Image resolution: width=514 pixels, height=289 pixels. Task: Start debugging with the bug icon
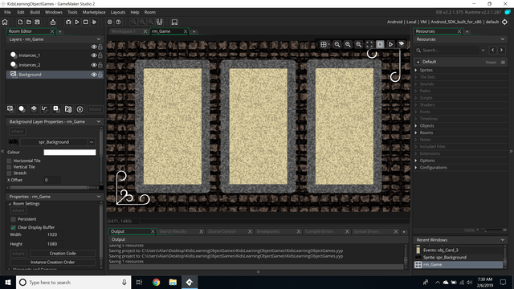tap(68, 22)
